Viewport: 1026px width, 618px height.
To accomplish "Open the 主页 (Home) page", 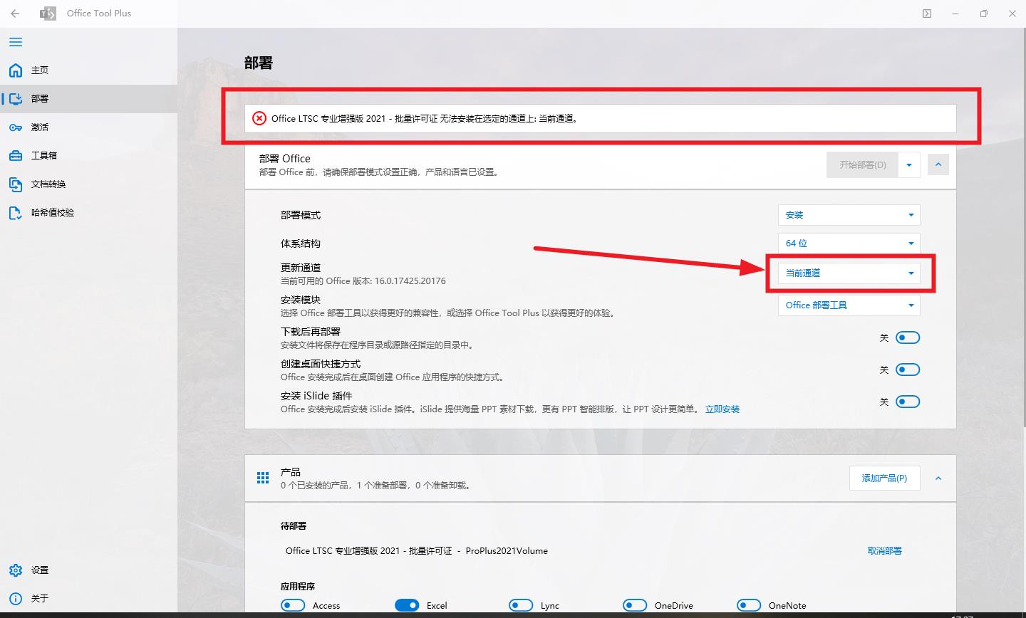I will pyautogui.click(x=39, y=70).
